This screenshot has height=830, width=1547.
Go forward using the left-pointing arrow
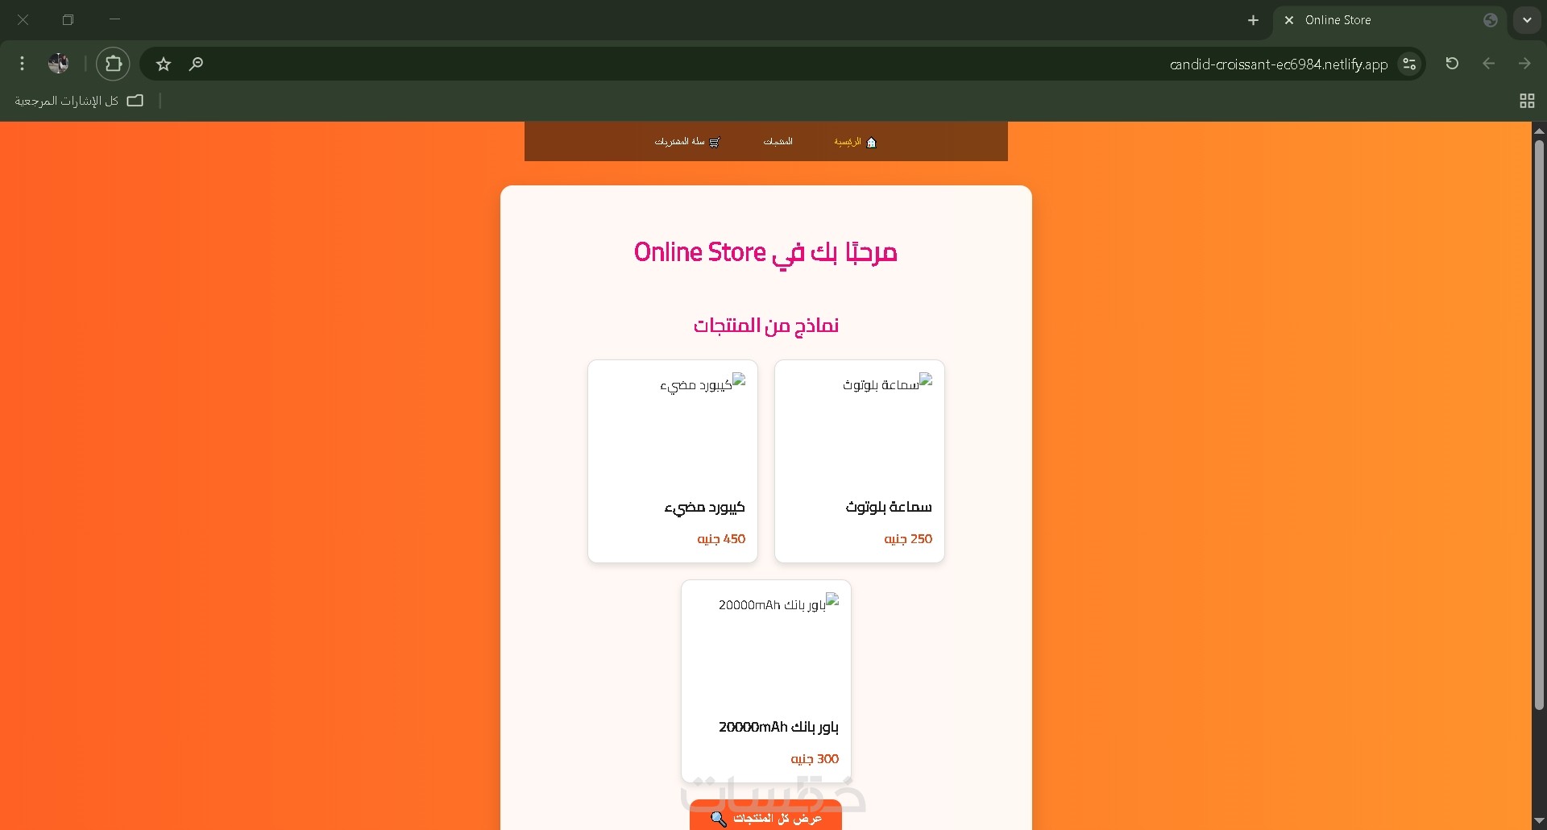[x=1488, y=64]
